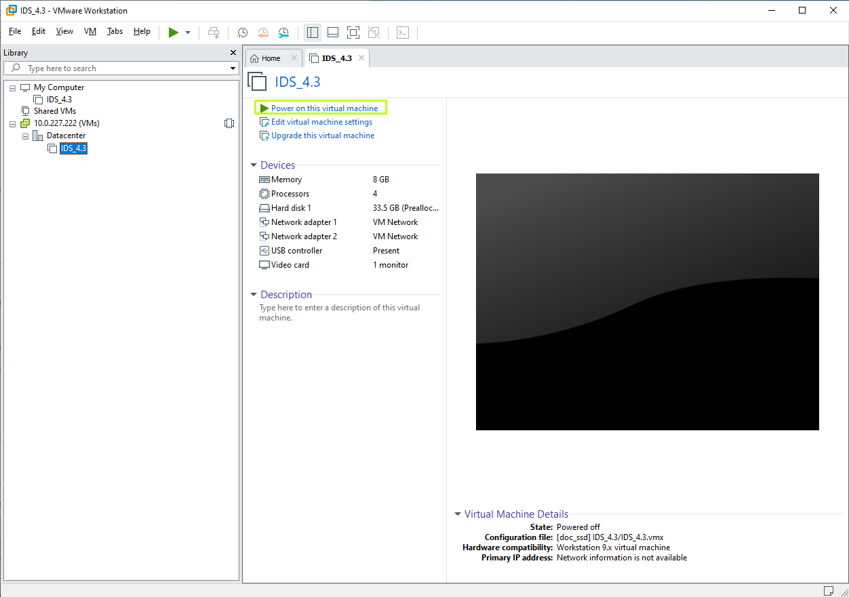The height and width of the screenshot is (597, 849).
Task: Click the configuration file path text
Action: [x=610, y=537]
